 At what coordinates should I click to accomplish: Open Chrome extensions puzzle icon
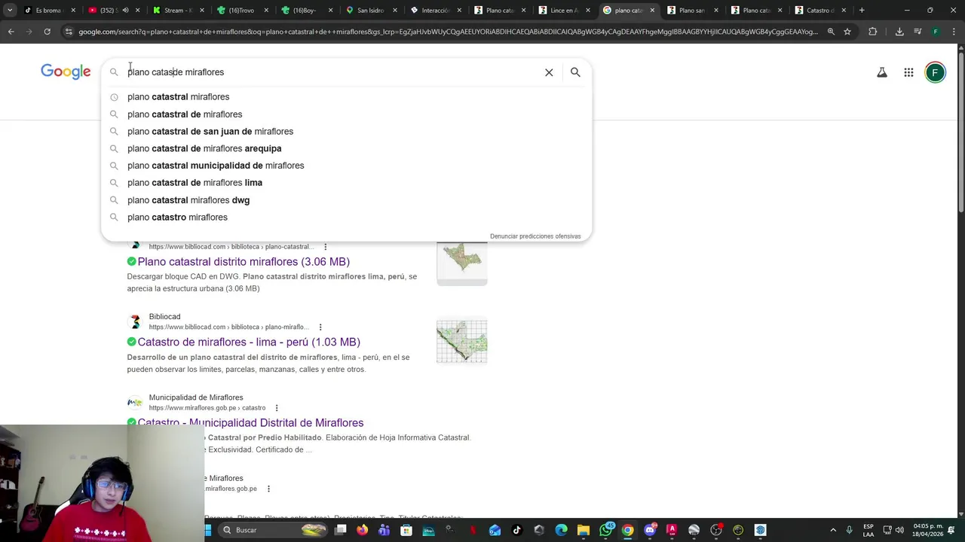point(873,32)
